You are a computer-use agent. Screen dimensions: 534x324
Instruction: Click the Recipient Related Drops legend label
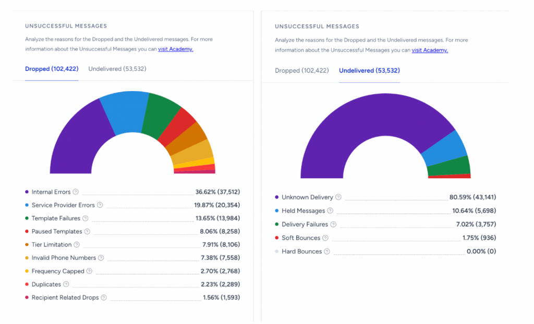(x=65, y=297)
